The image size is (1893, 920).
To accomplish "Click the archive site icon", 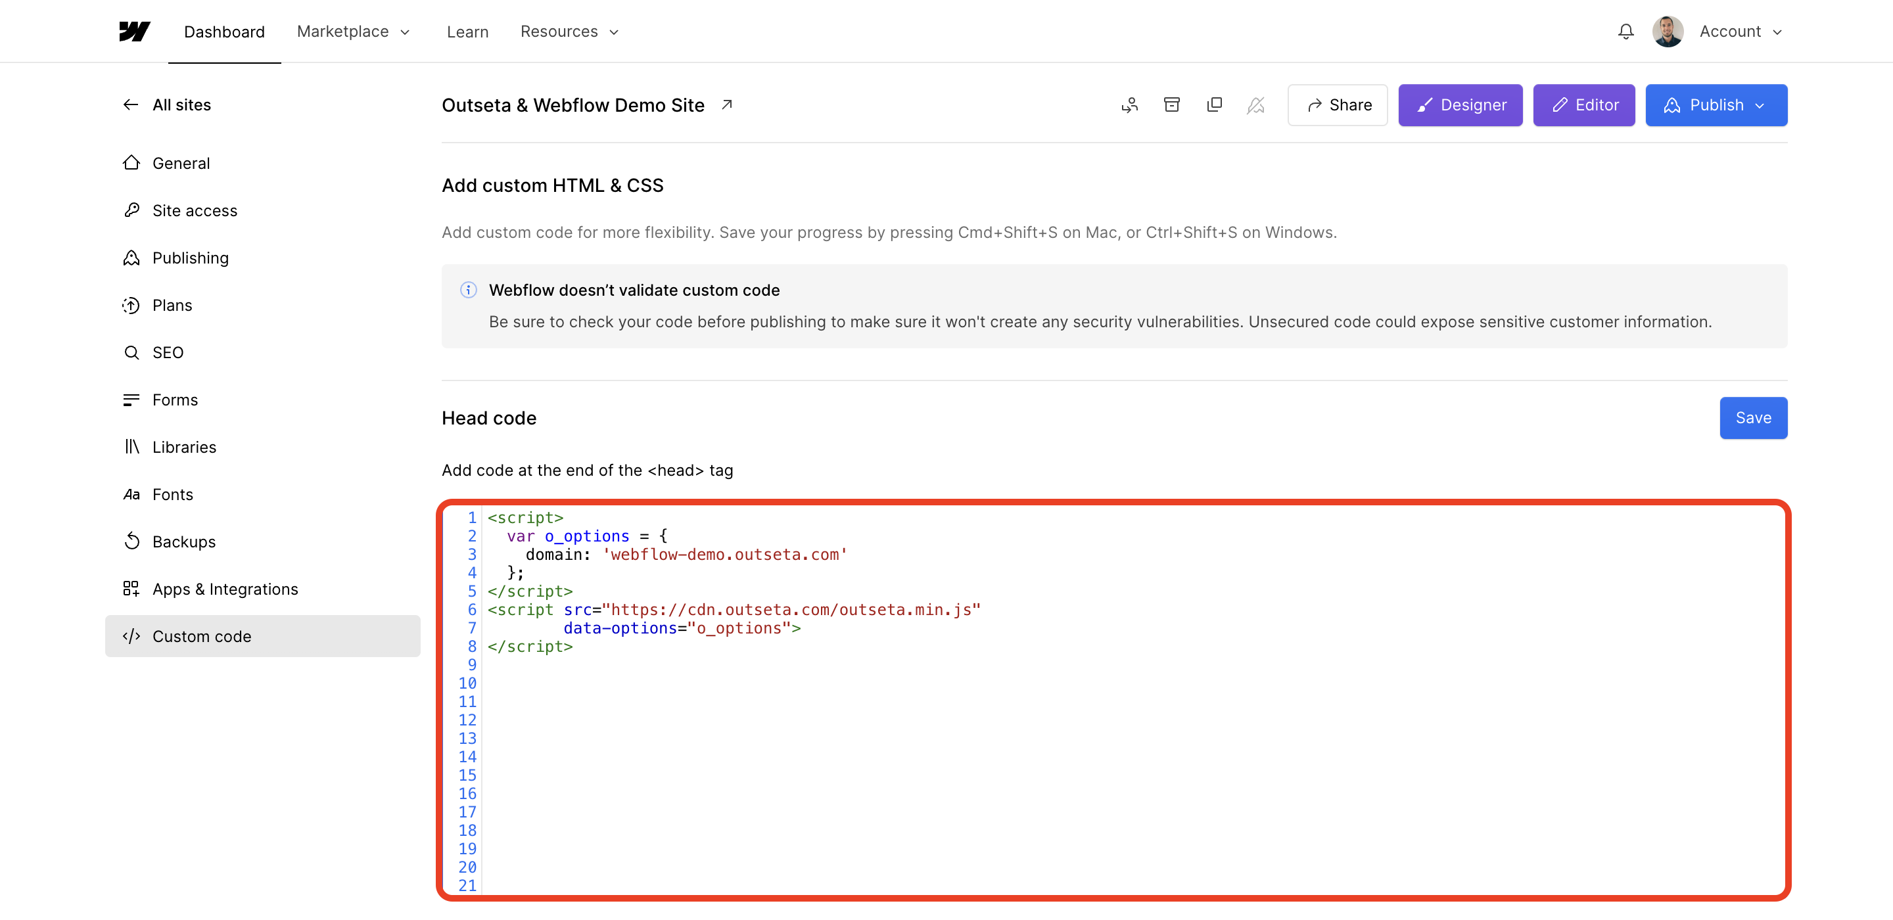I will (x=1172, y=105).
